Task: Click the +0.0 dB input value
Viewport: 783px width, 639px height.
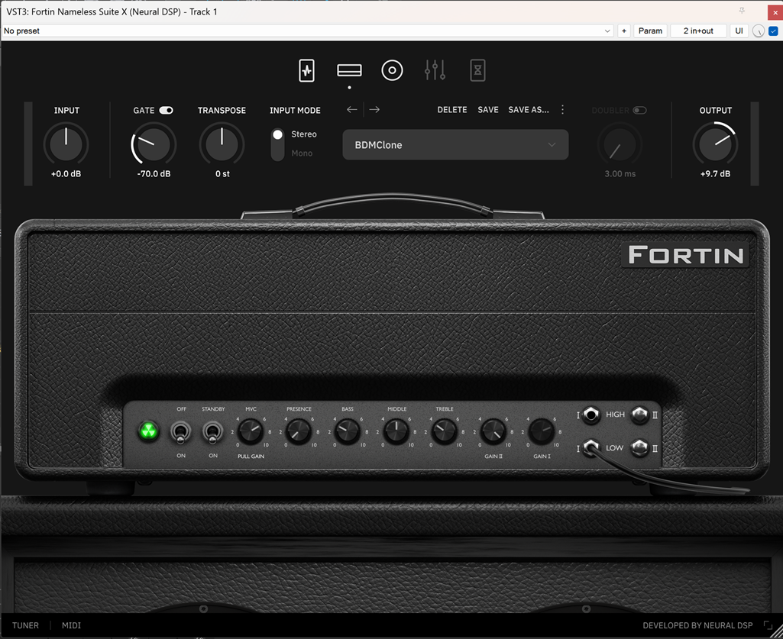Action: point(66,174)
